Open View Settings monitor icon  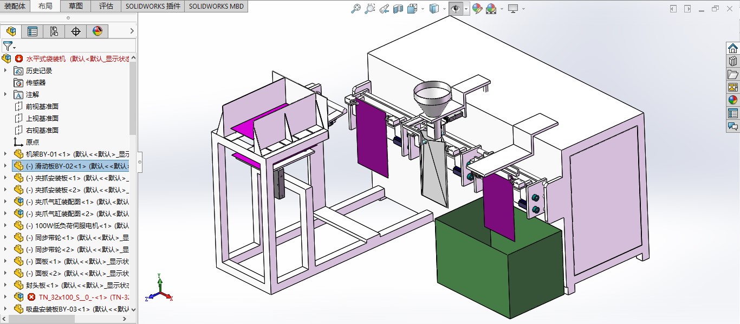tap(513, 9)
